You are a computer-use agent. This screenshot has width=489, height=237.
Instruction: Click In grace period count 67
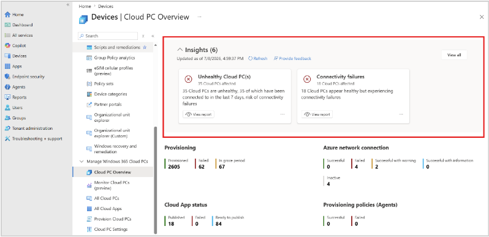pyautogui.click(x=222, y=167)
